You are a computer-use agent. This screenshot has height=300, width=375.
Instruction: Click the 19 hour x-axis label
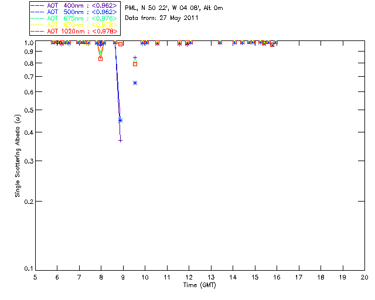(343, 277)
